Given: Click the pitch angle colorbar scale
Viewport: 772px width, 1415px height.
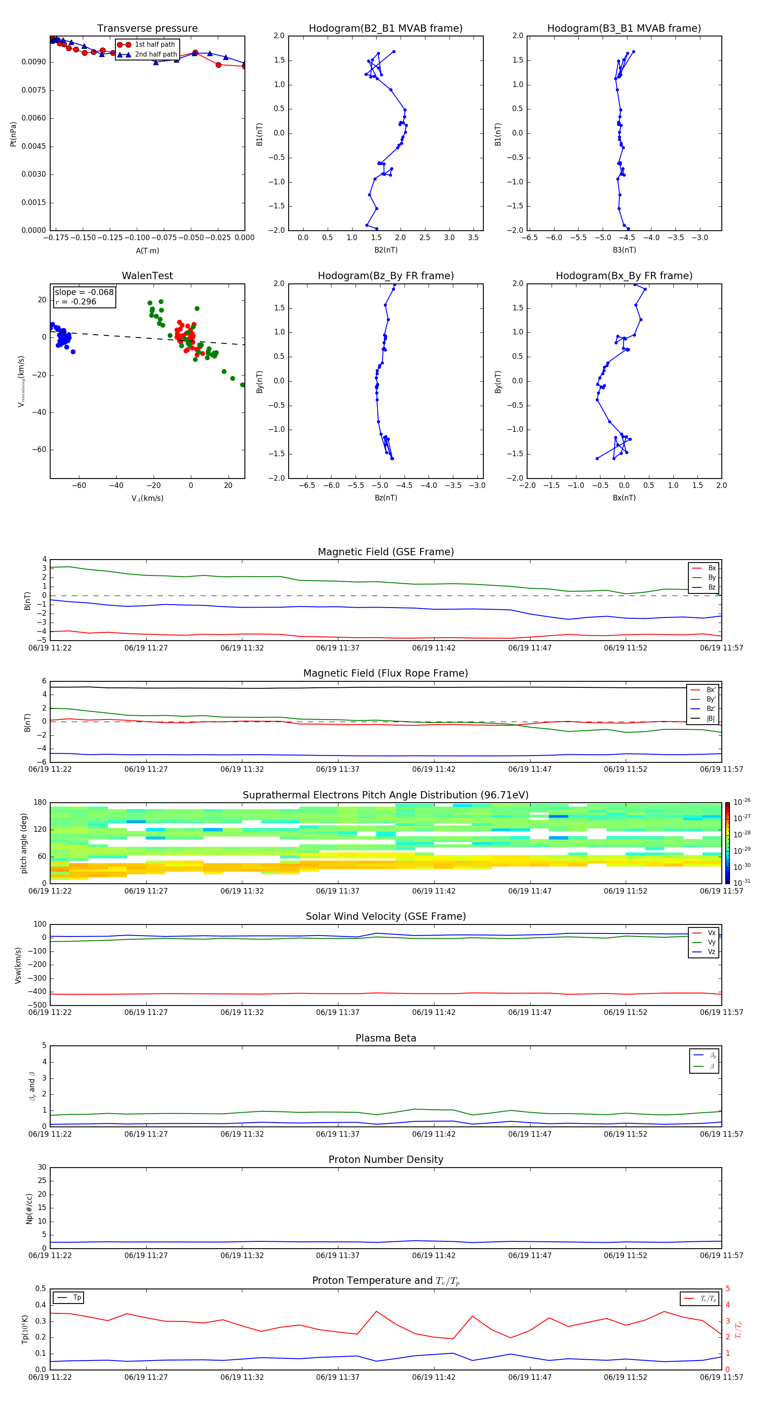Looking at the screenshot, I should [727, 843].
